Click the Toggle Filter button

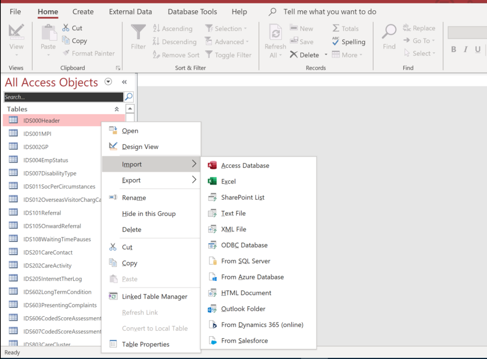coord(228,55)
